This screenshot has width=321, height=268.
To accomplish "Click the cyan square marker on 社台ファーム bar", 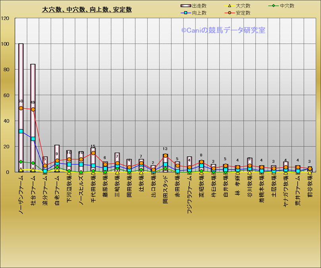I will tap(33, 139).
